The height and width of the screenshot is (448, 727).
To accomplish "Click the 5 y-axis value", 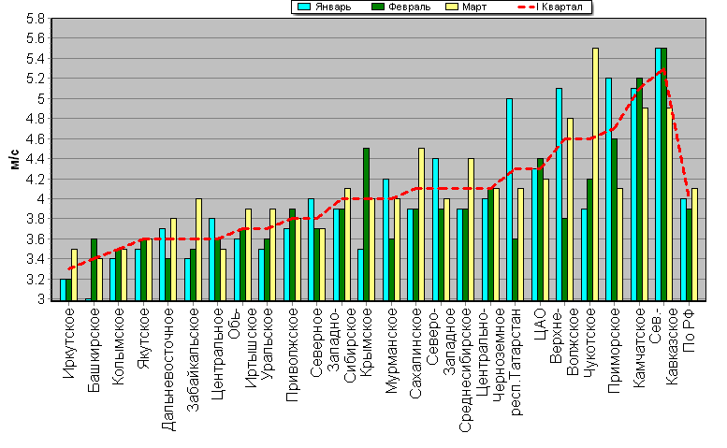I will pos(41,99).
